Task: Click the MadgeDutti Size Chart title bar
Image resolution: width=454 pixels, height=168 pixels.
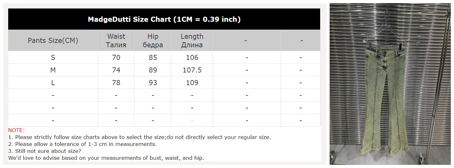Action: click(x=164, y=19)
